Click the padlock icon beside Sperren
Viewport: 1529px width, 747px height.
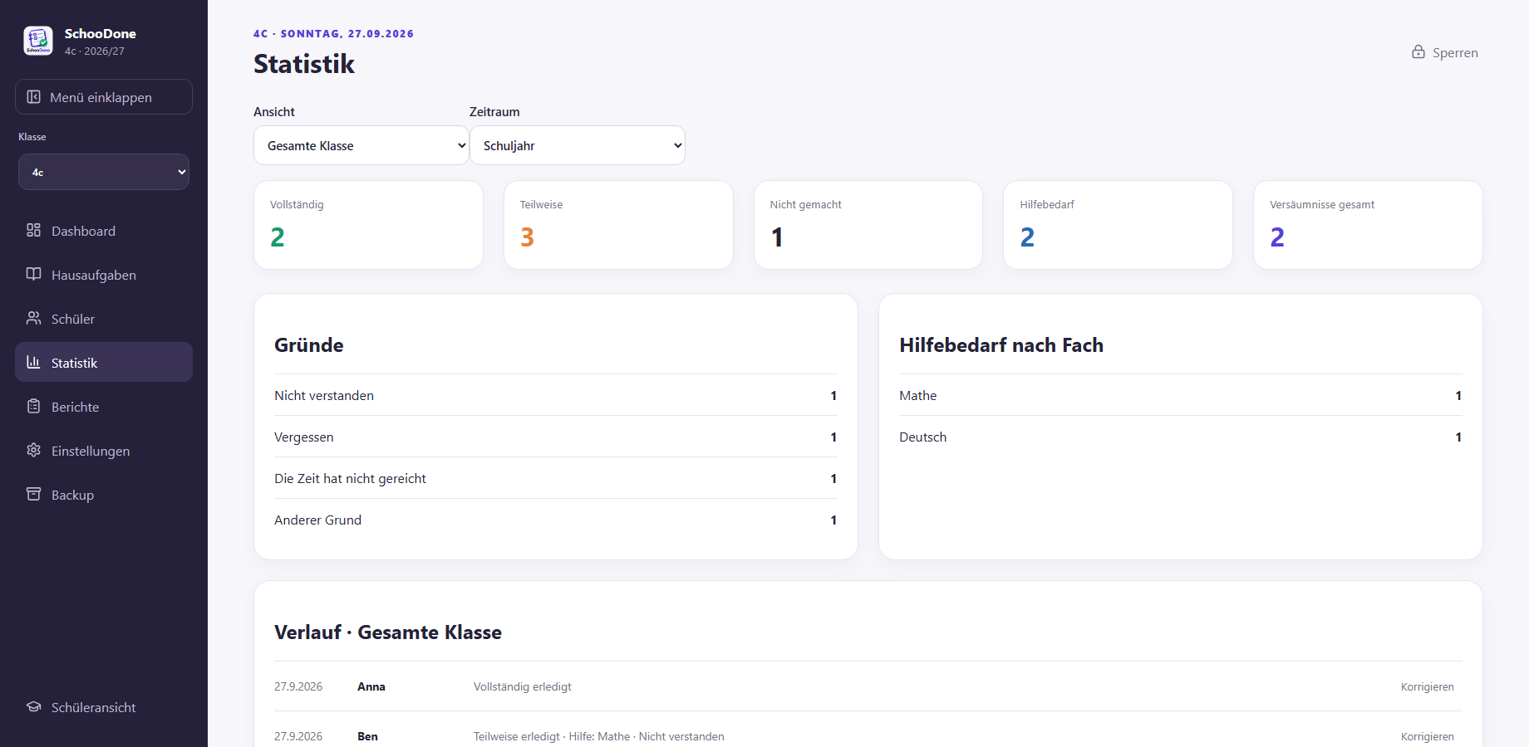(1418, 51)
